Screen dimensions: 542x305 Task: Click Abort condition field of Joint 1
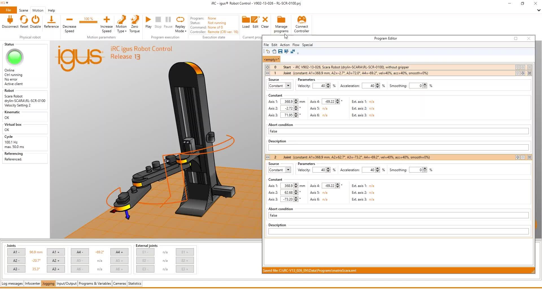(398, 131)
